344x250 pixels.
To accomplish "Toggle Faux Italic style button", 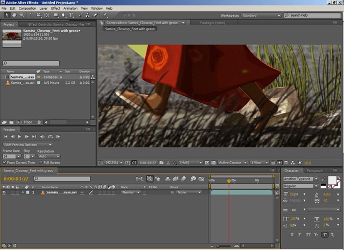I will (299, 234).
